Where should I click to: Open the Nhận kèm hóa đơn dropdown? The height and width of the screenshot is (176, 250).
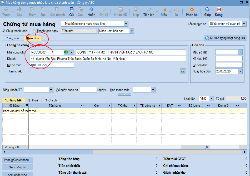(132, 31)
